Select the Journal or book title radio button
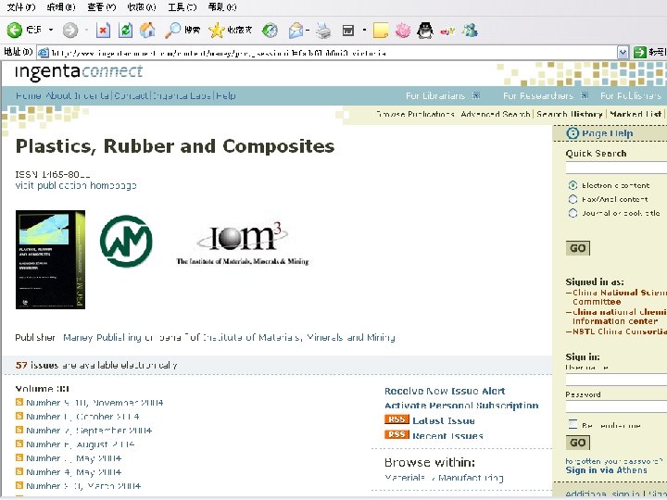Screen dimensions: 667x500 [573, 213]
